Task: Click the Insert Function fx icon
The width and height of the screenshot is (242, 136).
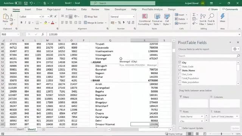Action: [x=43, y=34]
